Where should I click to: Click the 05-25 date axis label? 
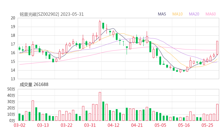(x=207, y=125)
